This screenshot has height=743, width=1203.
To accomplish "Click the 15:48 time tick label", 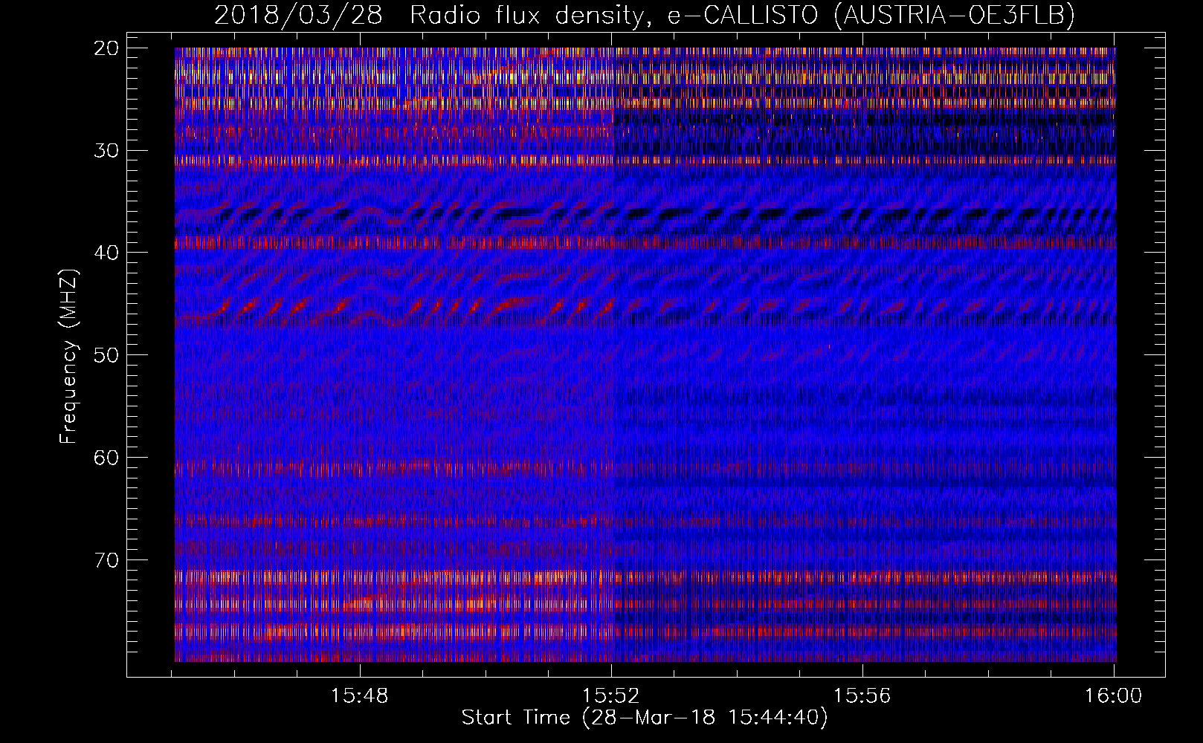I will coord(360,696).
